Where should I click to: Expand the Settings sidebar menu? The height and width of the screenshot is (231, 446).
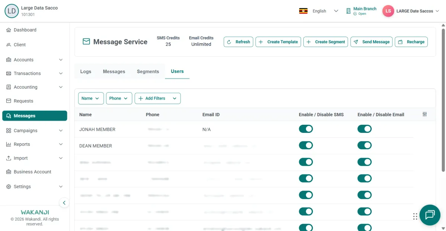61,187
